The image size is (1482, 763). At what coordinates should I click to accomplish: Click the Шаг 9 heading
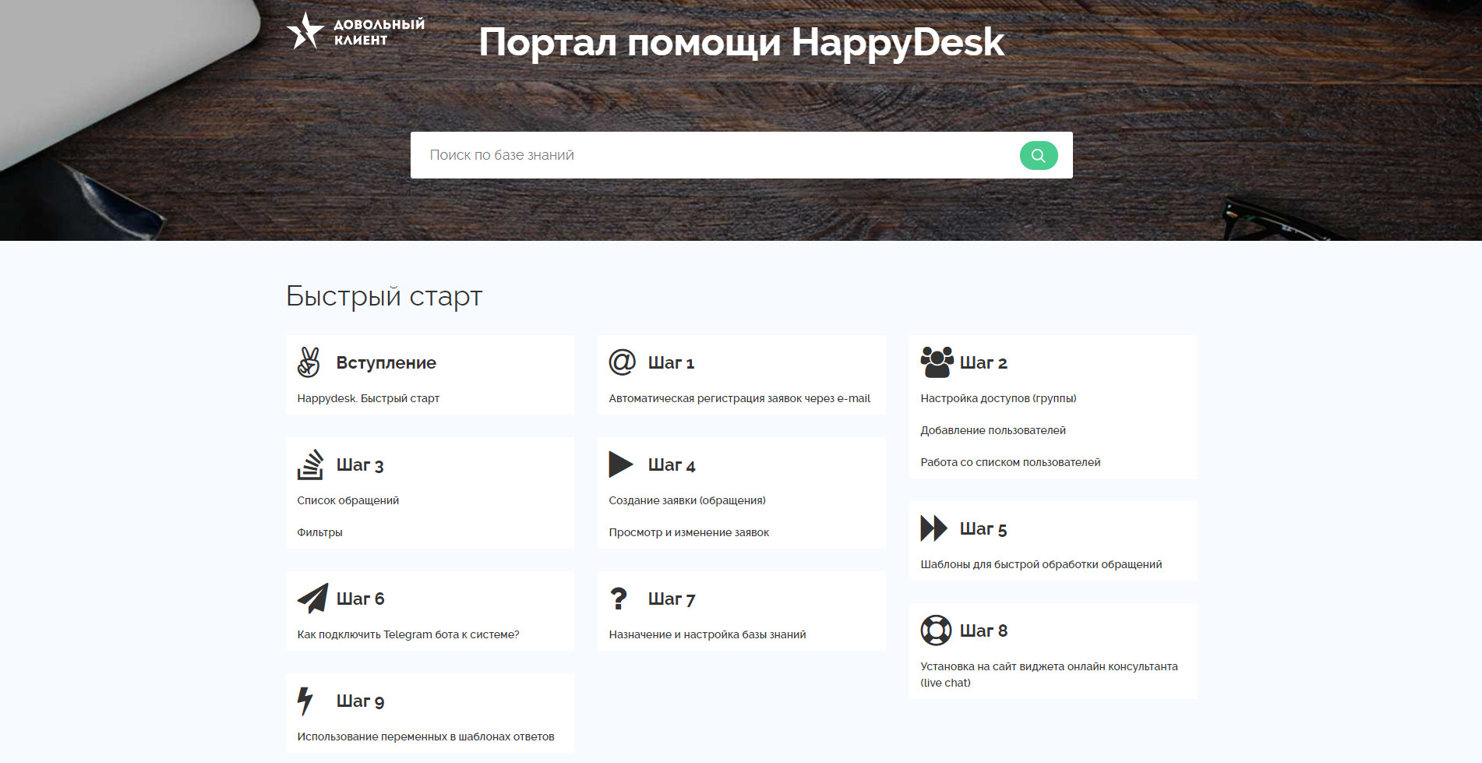point(360,701)
